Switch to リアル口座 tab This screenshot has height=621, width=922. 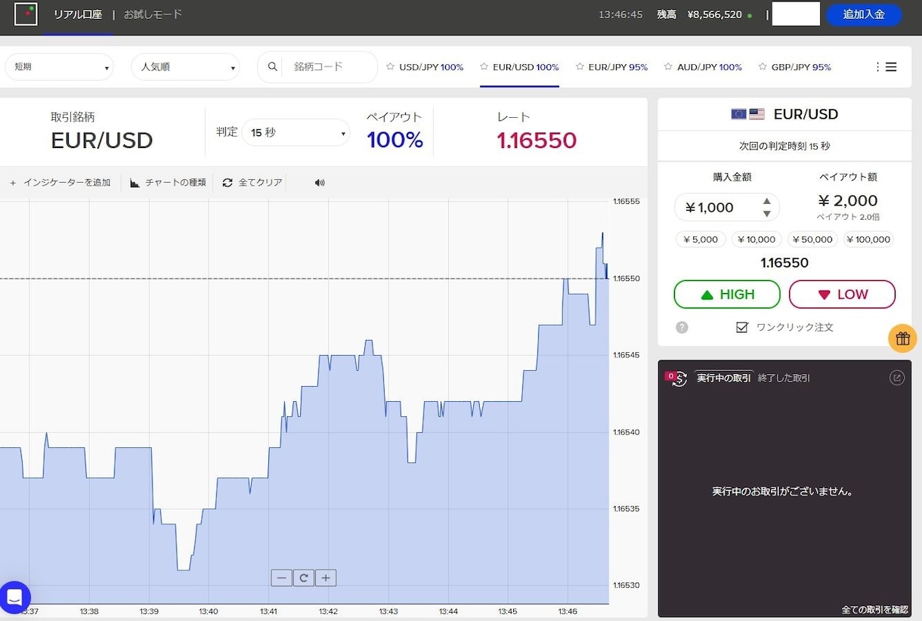pos(78,14)
